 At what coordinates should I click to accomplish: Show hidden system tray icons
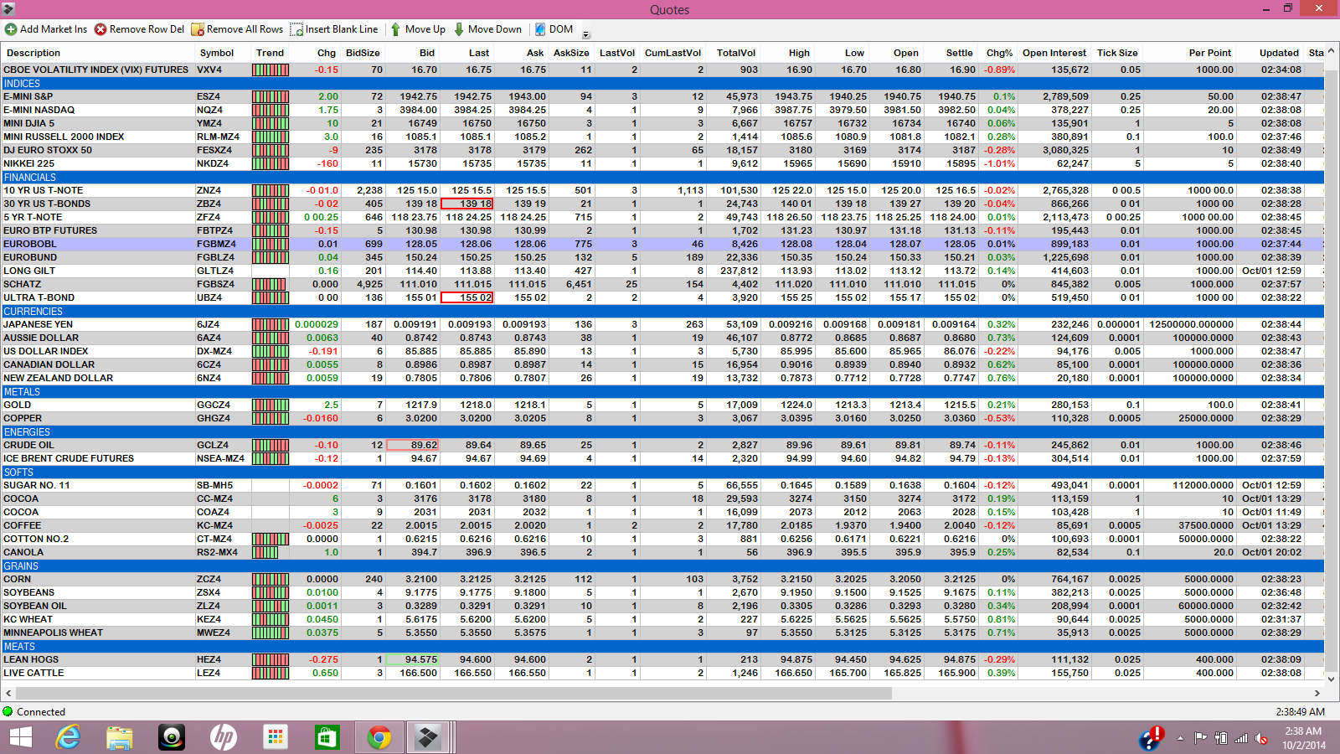pyautogui.click(x=1180, y=738)
